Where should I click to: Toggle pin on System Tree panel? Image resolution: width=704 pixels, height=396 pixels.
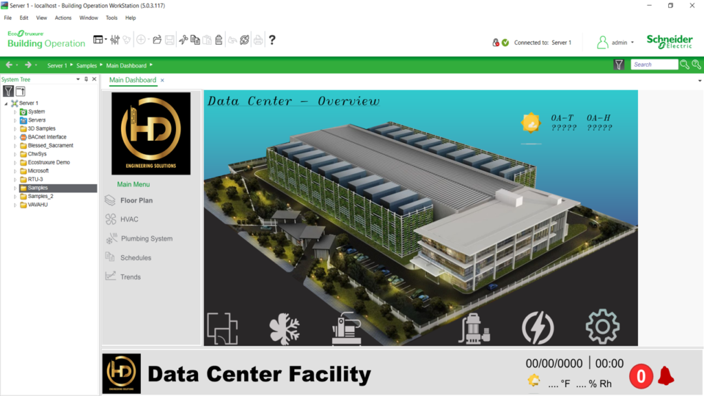[x=86, y=80]
